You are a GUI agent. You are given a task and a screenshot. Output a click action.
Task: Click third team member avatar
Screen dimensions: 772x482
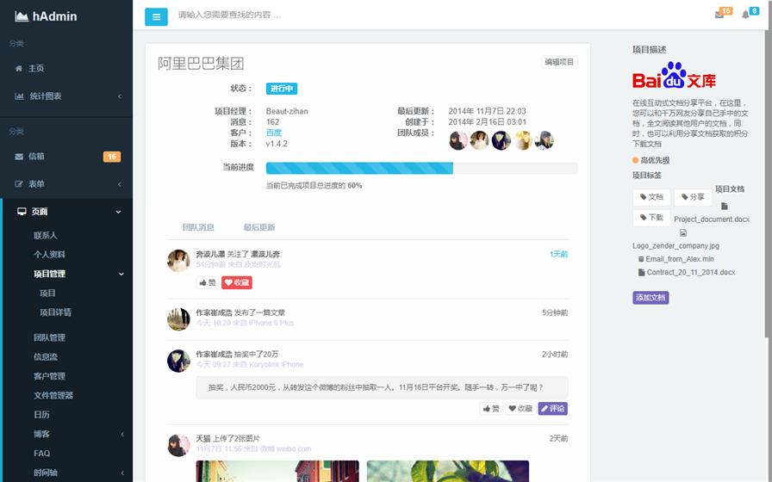501,140
